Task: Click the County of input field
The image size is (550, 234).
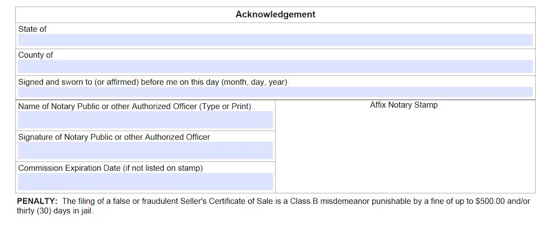Action: 275,66
